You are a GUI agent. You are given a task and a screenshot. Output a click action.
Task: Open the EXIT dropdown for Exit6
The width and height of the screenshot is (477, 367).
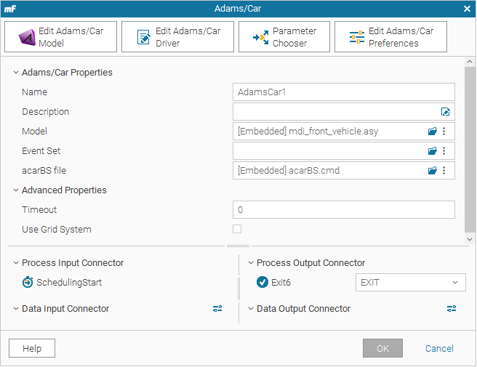tap(410, 283)
